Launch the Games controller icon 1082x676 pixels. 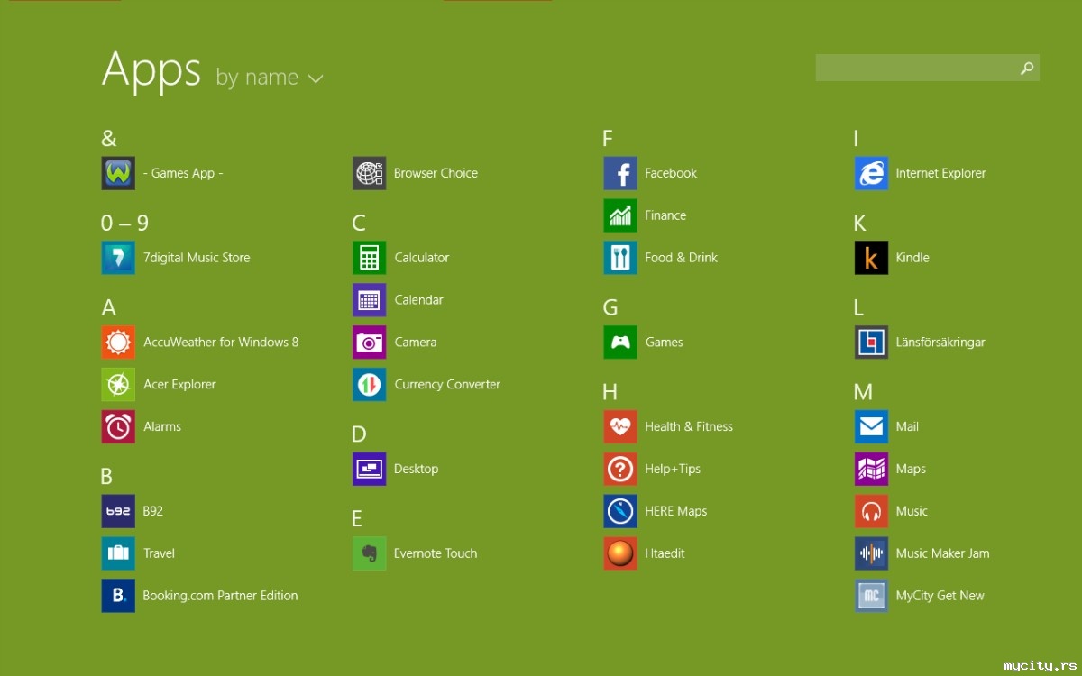620,343
